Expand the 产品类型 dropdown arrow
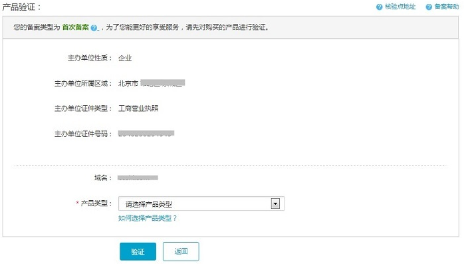 pos(275,203)
